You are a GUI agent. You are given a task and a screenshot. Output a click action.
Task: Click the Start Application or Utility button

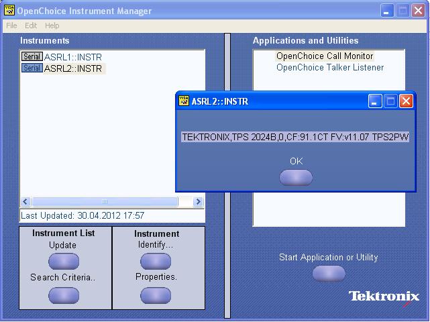point(329,274)
